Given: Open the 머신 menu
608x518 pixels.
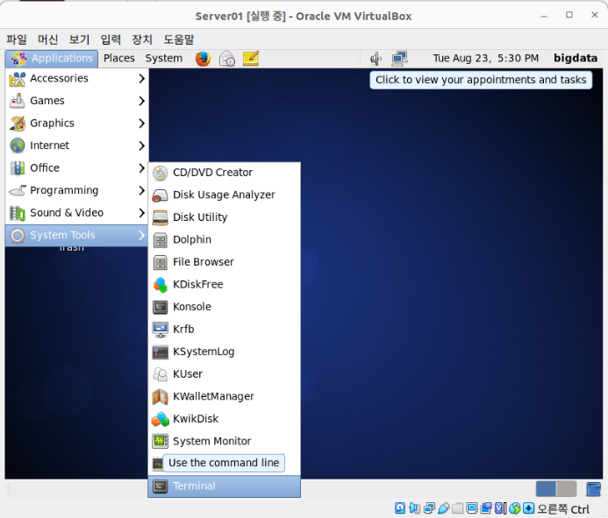Looking at the screenshot, I should pyautogui.click(x=47, y=39).
